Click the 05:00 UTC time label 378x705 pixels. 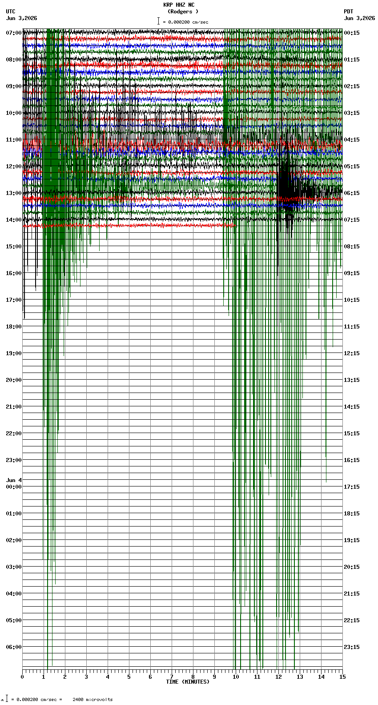coord(14,620)
